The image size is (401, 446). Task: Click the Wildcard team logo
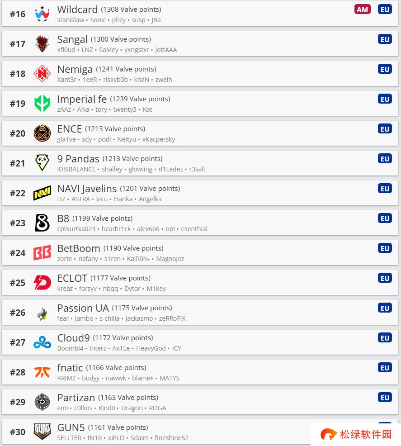point(42,14)
